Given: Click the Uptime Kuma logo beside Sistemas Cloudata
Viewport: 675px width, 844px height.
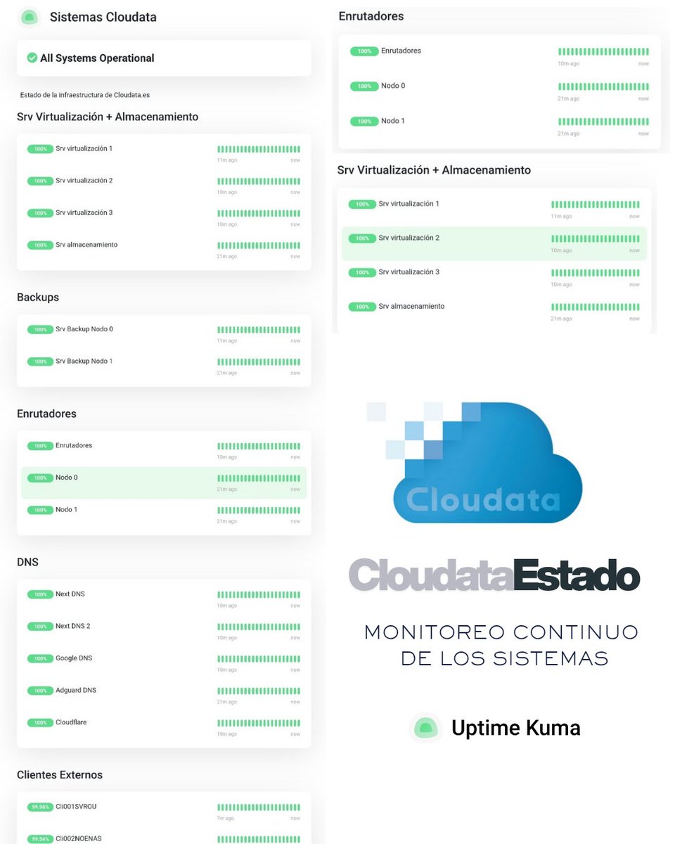Looking at the screenshot, I should coord(29,17).
